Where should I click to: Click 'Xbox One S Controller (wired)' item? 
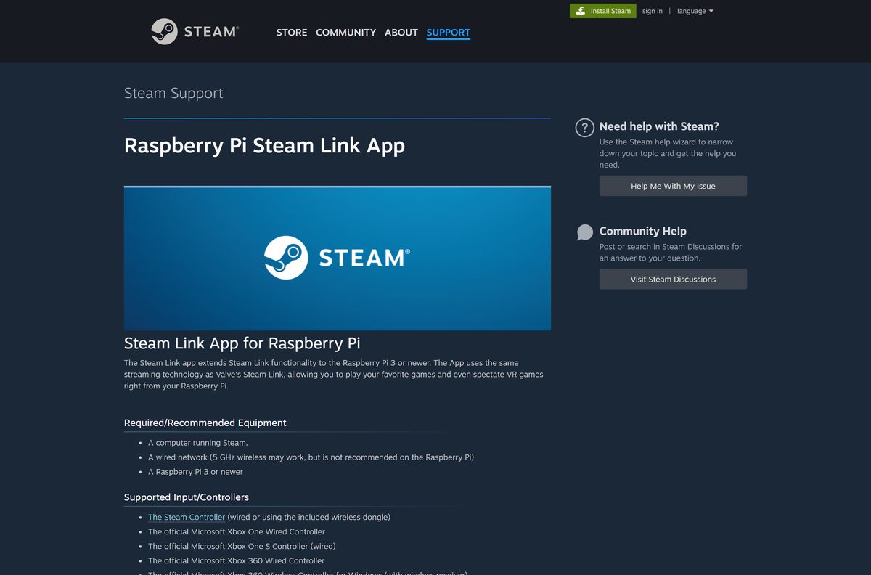pyautogui.click(x=242, y=546)
